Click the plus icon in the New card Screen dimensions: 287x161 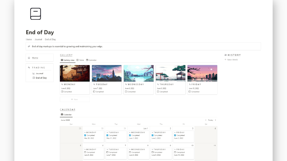(72, 99)
